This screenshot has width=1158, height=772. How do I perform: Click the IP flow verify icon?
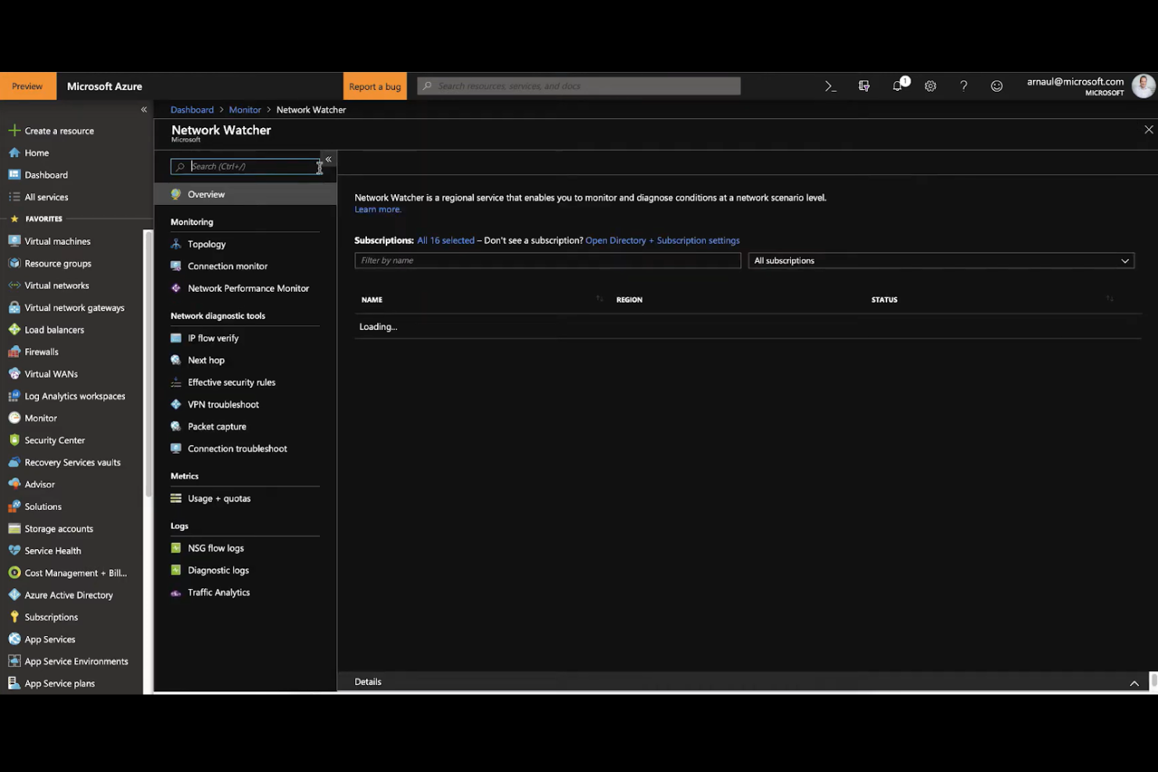[x=176, y=338]
